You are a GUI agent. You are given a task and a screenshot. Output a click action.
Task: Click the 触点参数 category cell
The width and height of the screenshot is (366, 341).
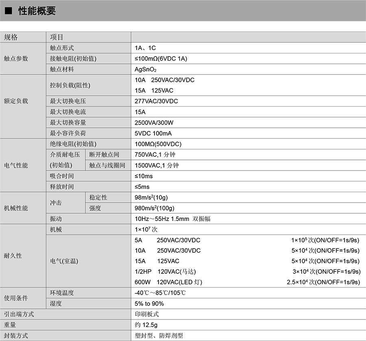click(16, 59)
